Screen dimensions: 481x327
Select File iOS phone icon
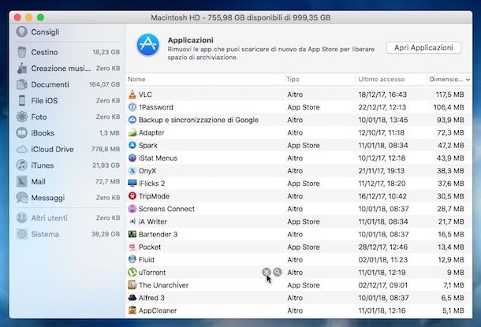[22, 101]
